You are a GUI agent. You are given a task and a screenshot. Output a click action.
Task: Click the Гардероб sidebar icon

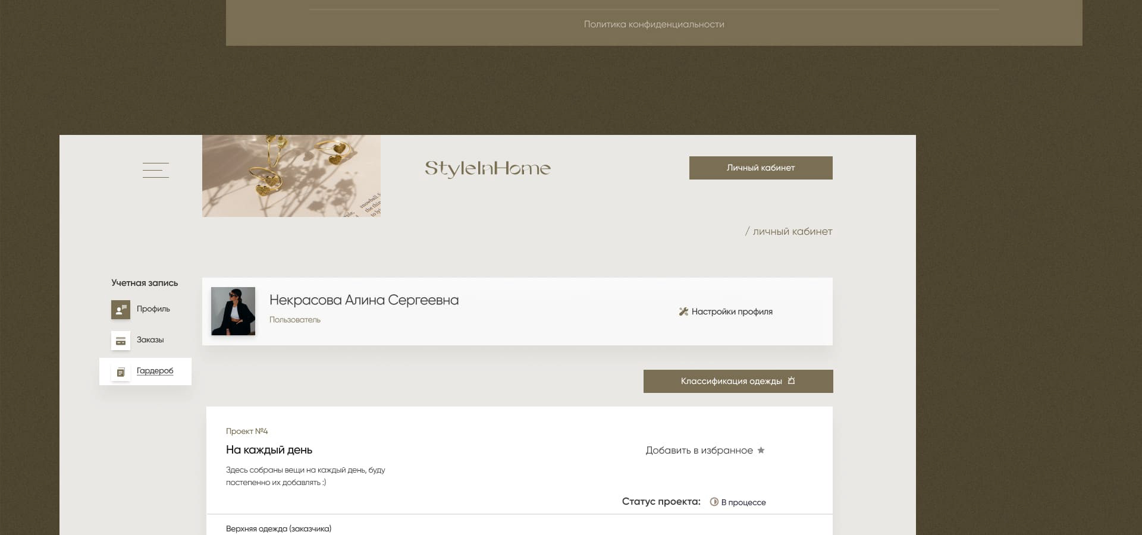(121, 372)
